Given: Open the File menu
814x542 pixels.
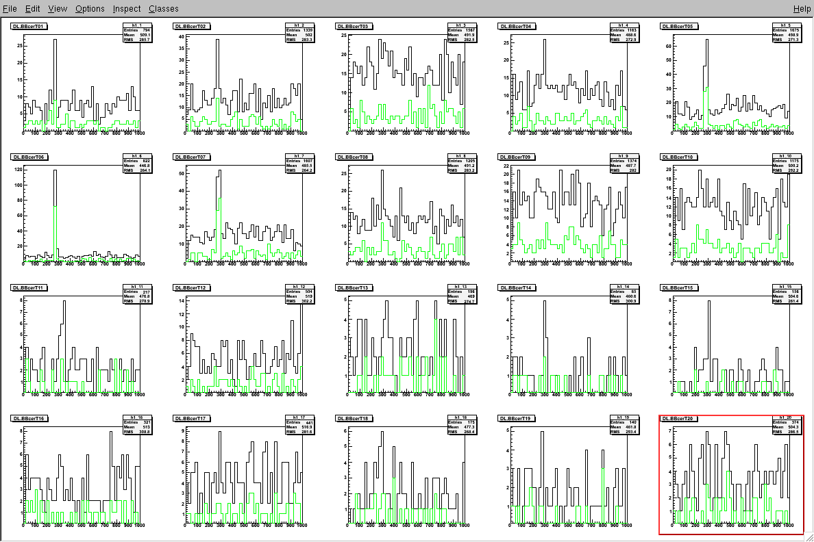Looking at the screenshot, I should click(10, 8).
